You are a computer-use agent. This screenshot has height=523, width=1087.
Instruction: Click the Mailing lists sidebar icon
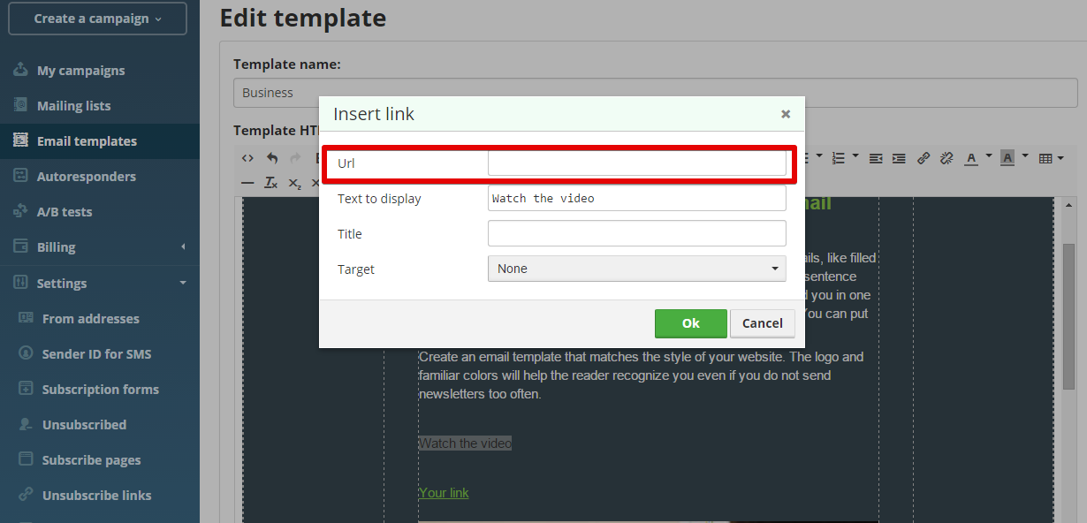pos(21,105)
